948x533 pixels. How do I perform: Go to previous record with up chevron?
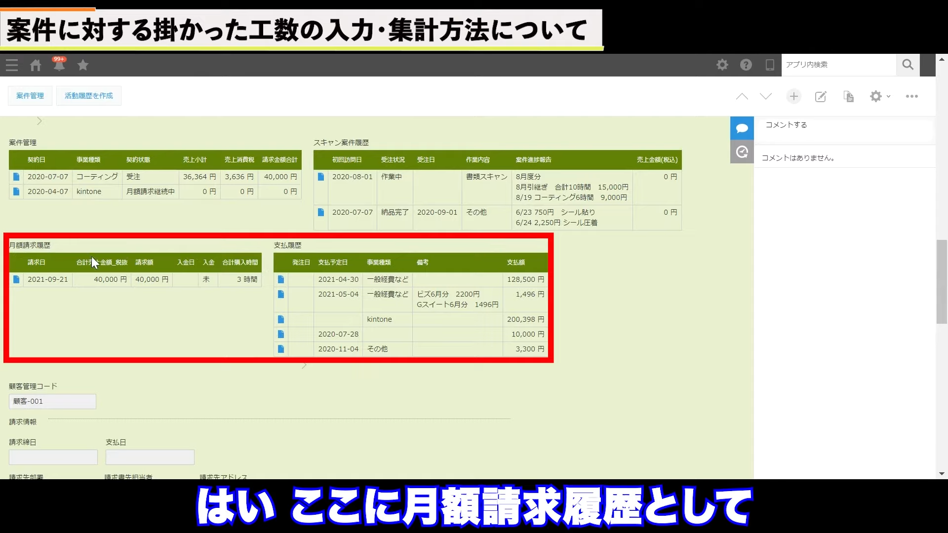point(742,96)
